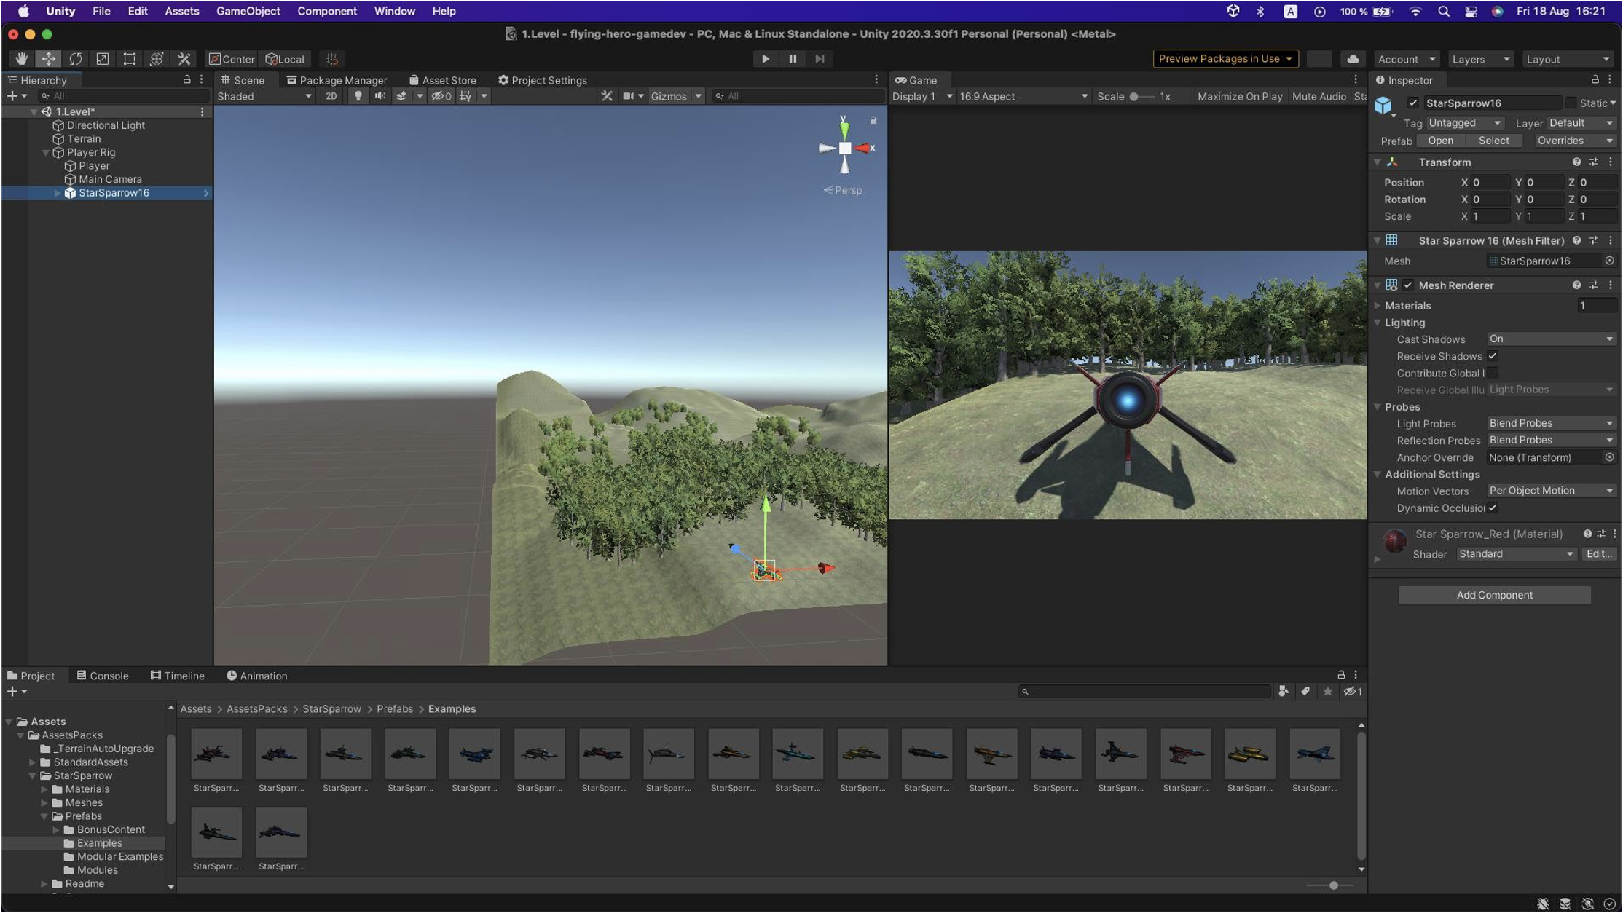Image resolution: width=1623 pixels, height=916 pixels.
Task: Step one frame forward
Action: pyautogui.click(x=820, y=59)
